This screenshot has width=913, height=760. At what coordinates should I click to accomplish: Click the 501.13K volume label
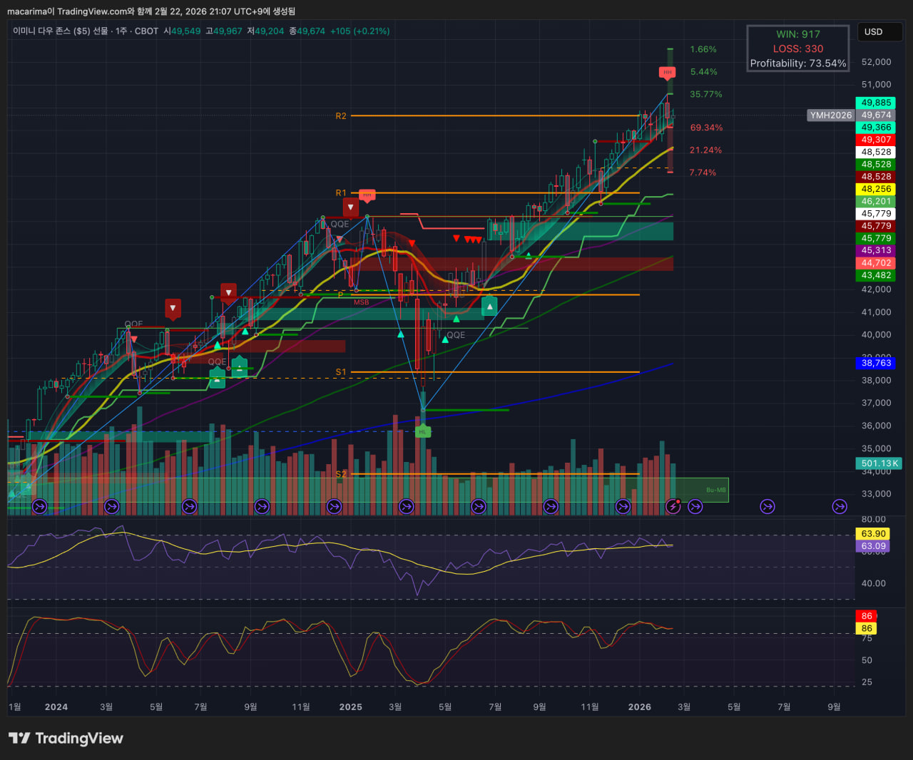[x=879, y=463]
